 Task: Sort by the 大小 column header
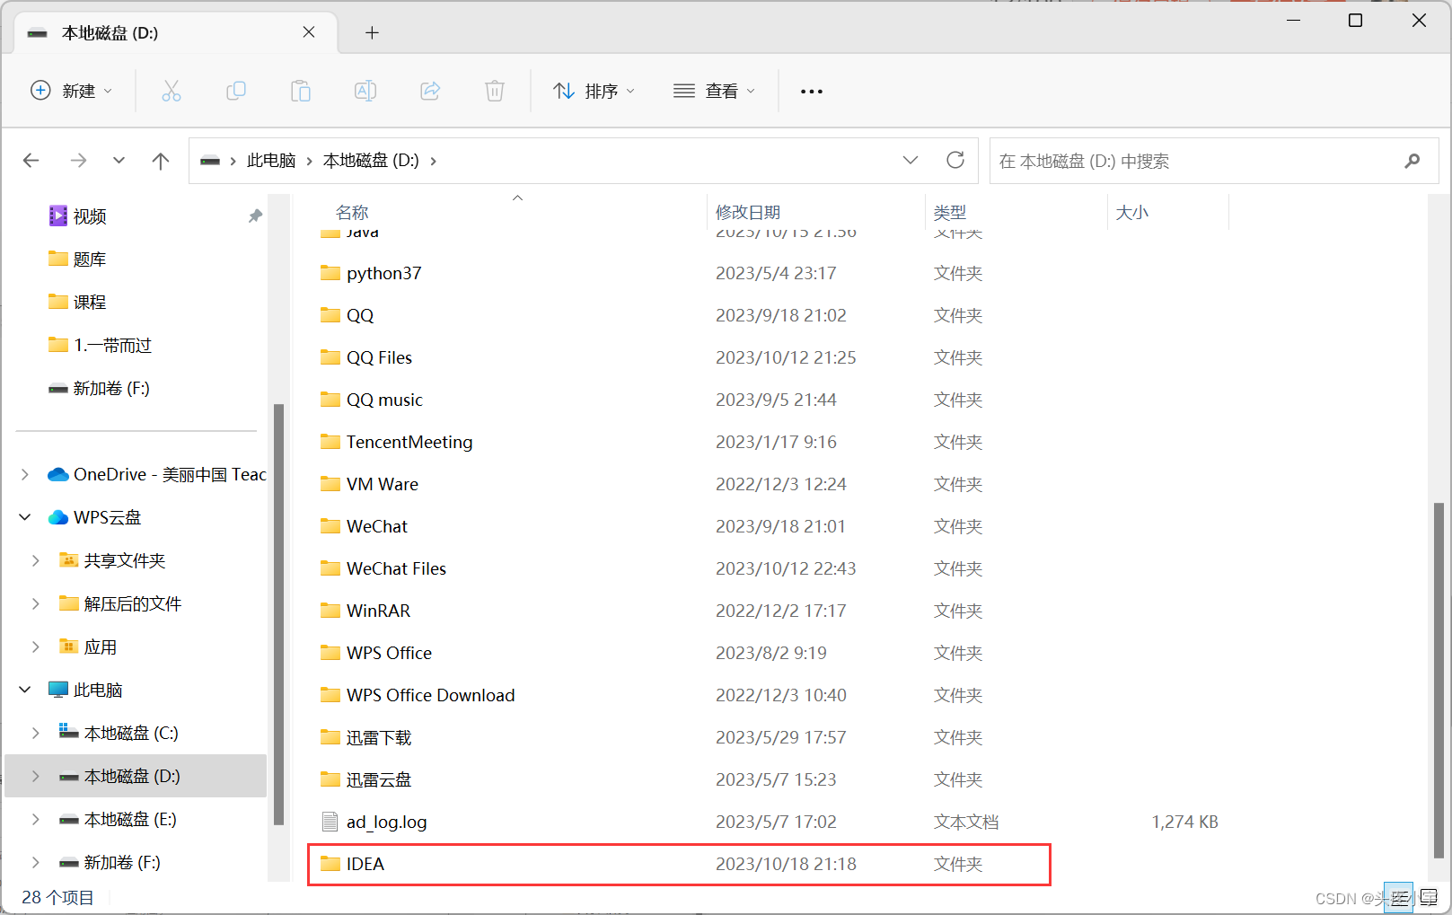[1131, 213]
